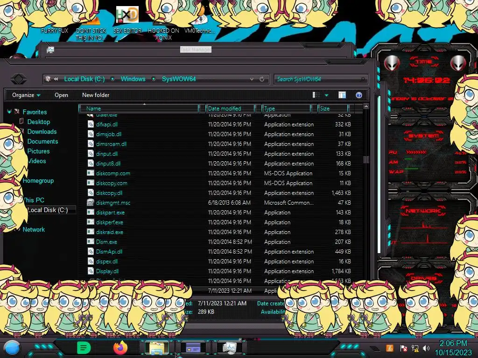The height and width of the screenshot is (358, 478).
Task: Open the Organize dropdown menu
Action: point(26,95)
